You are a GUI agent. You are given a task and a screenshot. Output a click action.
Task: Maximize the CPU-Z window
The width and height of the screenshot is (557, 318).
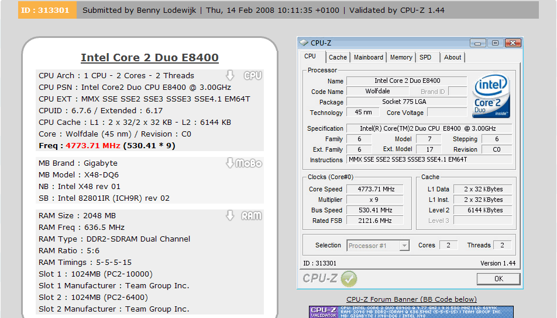coord(495,43)
